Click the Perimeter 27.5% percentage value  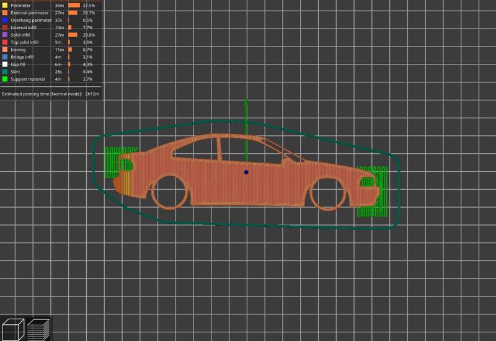click(x=89, y=6)
